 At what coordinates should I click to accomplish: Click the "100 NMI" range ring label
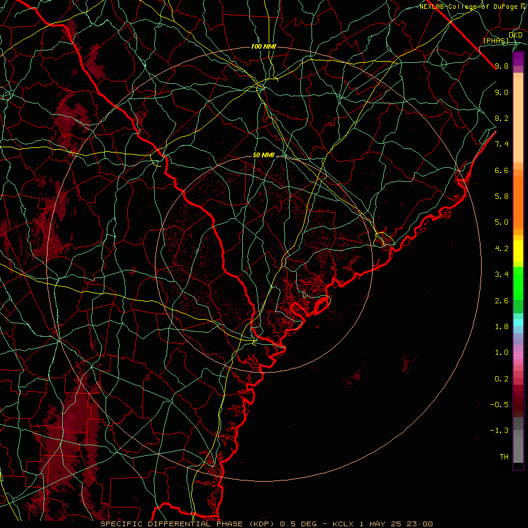coord(263,46)
